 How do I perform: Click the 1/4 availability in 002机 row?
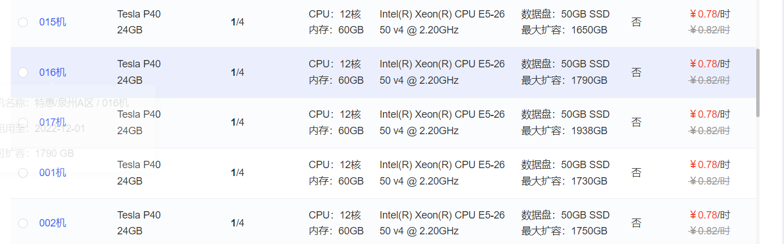click(237, 223)
